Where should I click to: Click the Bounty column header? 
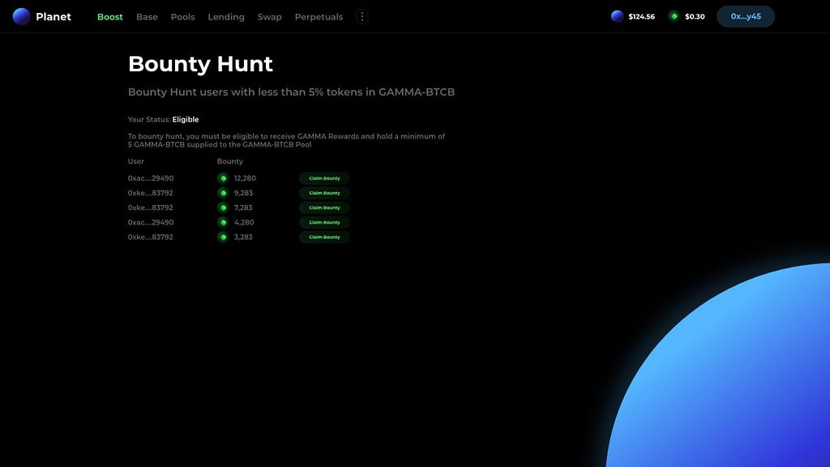pyautogui.click(x=229, y=161)
